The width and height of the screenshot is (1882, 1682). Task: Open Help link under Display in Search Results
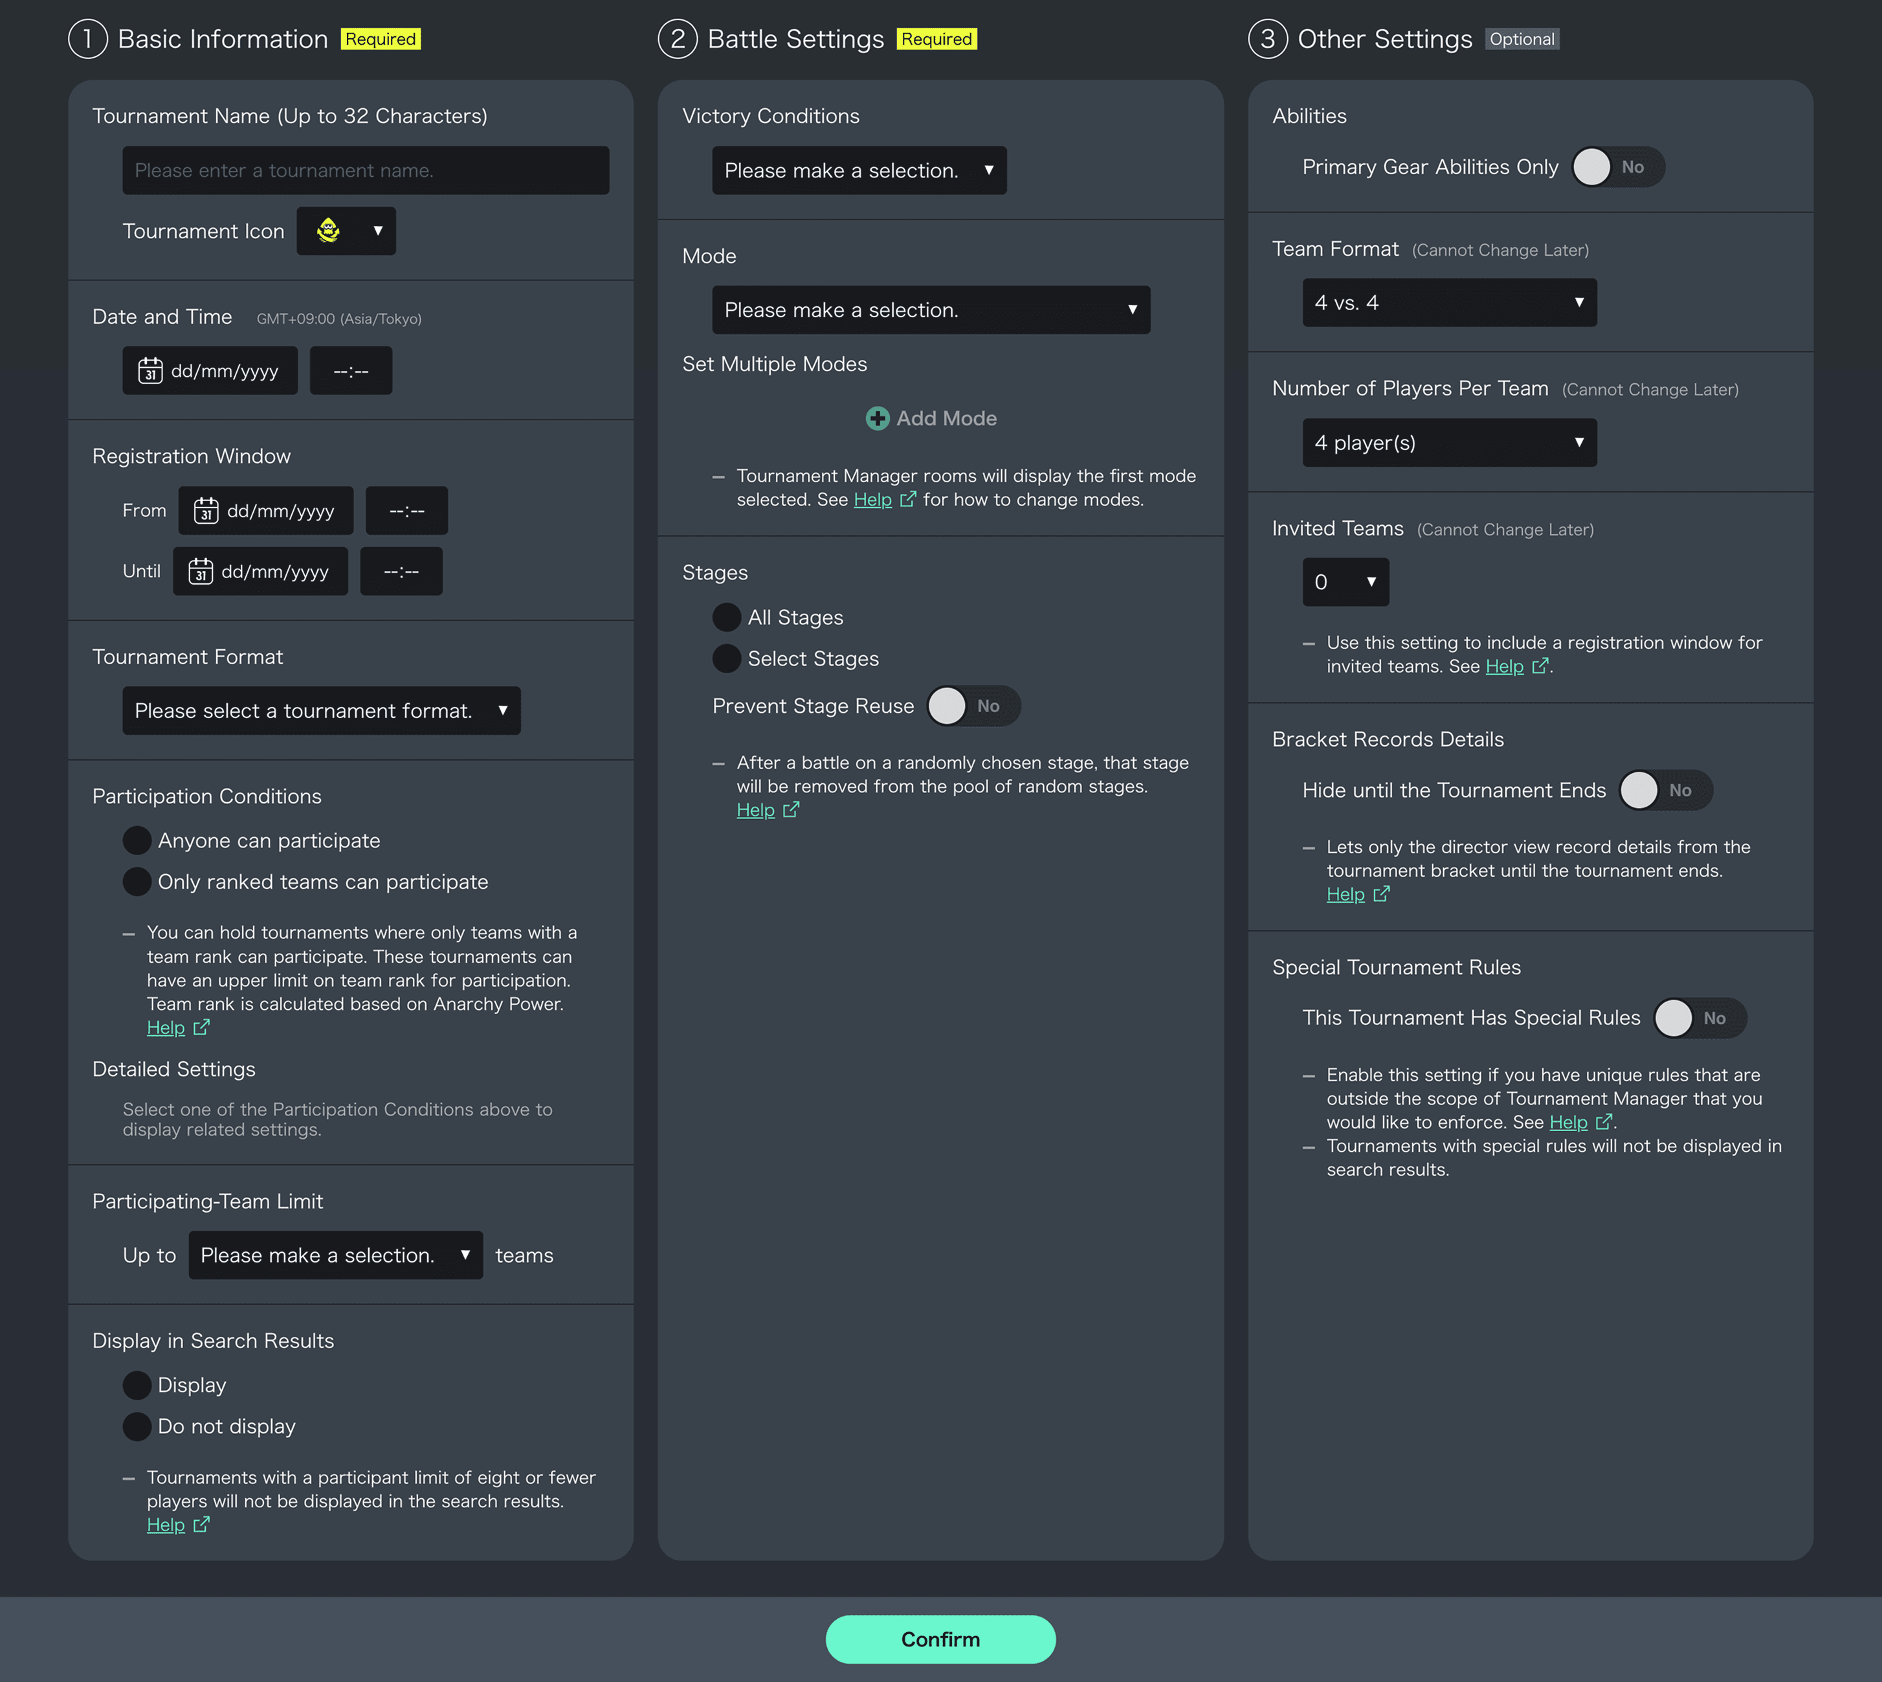point(166,1526)
